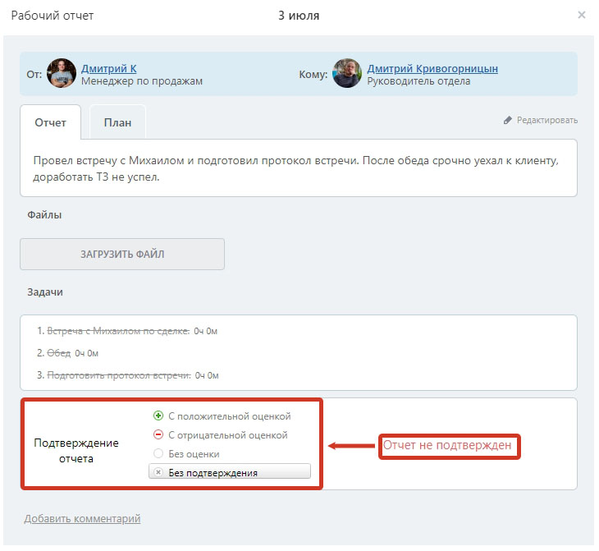The width and height of the screenshot is (599, 551).
Task: Choose Без подтверждения option
Action: (x=230, y=472)
